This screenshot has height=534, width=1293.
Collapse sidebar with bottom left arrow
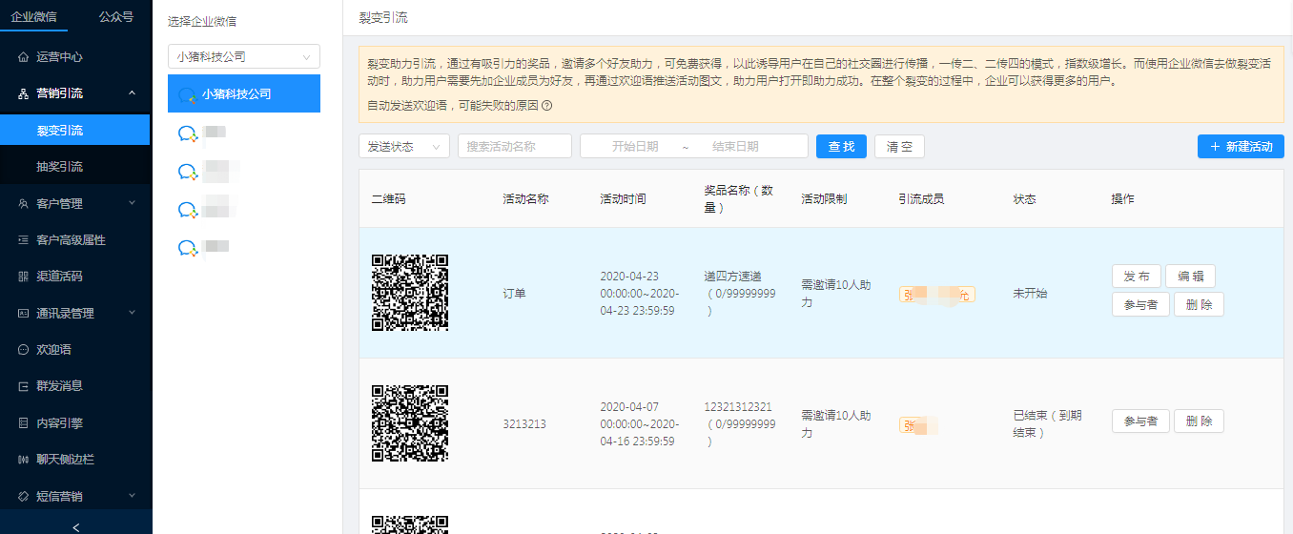click(76, 526)
